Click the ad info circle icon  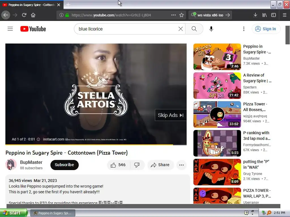[38, 139]
